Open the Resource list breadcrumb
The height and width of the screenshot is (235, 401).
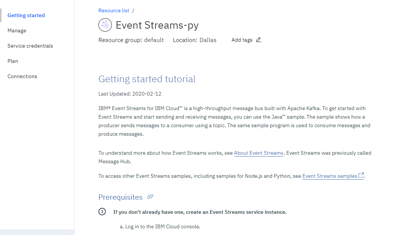(114, 10)
